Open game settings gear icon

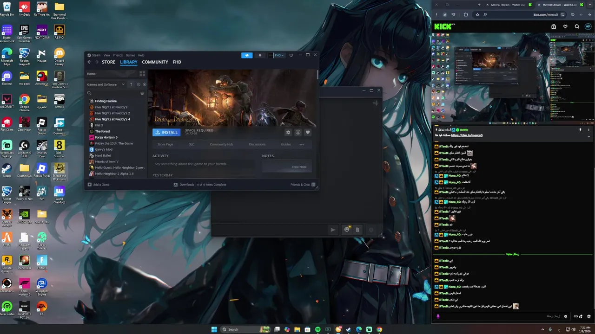(288, 132)
